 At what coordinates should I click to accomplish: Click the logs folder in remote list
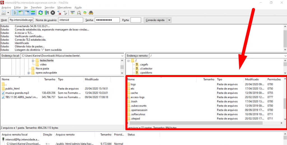click(133, 84)
